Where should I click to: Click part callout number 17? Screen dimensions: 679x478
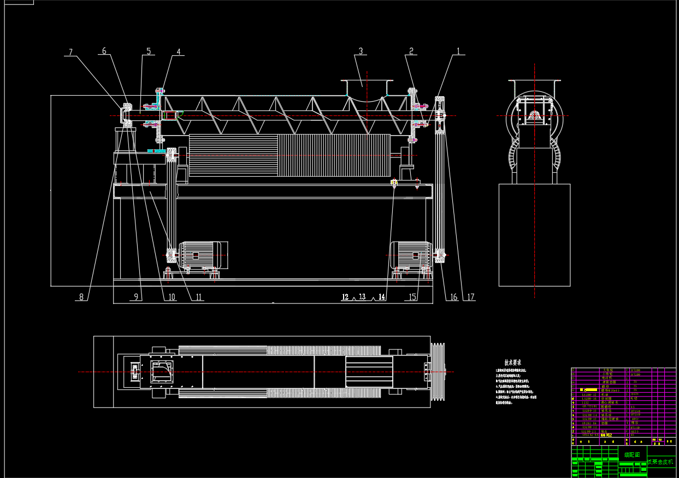pyautogui.click(x=470, y=297)
